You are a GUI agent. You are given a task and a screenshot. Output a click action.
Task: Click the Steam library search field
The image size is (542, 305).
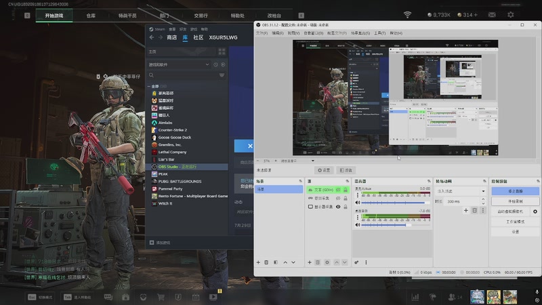point(183,75)
